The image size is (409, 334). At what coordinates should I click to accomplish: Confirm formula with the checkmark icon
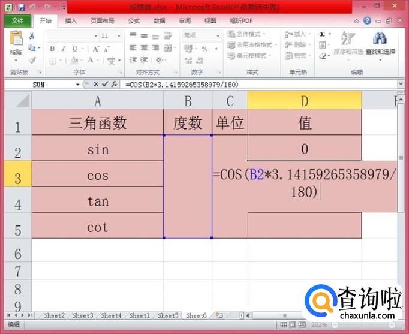[x=105, y=85]
